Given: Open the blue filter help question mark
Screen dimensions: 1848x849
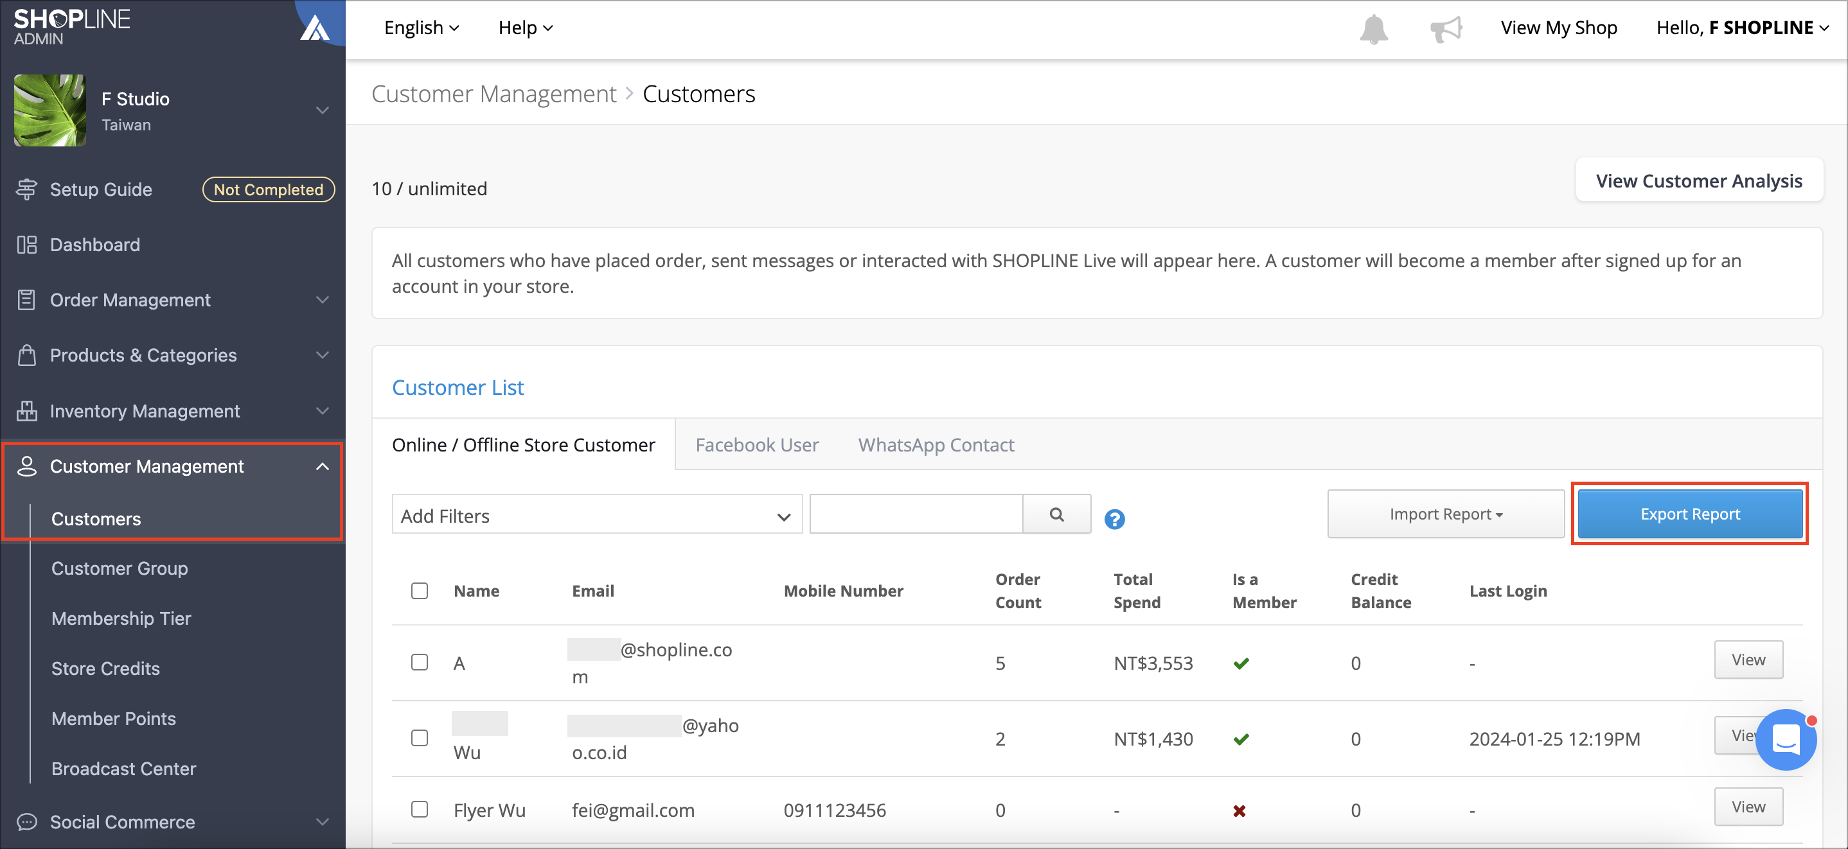Looking at the screenshot, I should [1114, 518].
